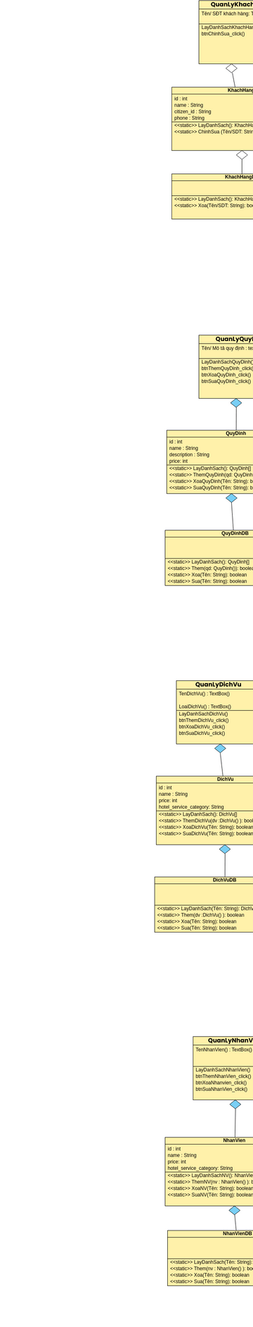The image size is (253, 1327).
Task: Click static Xoa method in NhanVienDB
Action: (x=209, y=1275)
